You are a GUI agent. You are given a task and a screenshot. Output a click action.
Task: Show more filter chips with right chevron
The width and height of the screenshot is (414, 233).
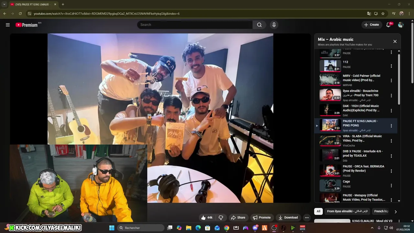pyautogui.click(x=395, y=212)
